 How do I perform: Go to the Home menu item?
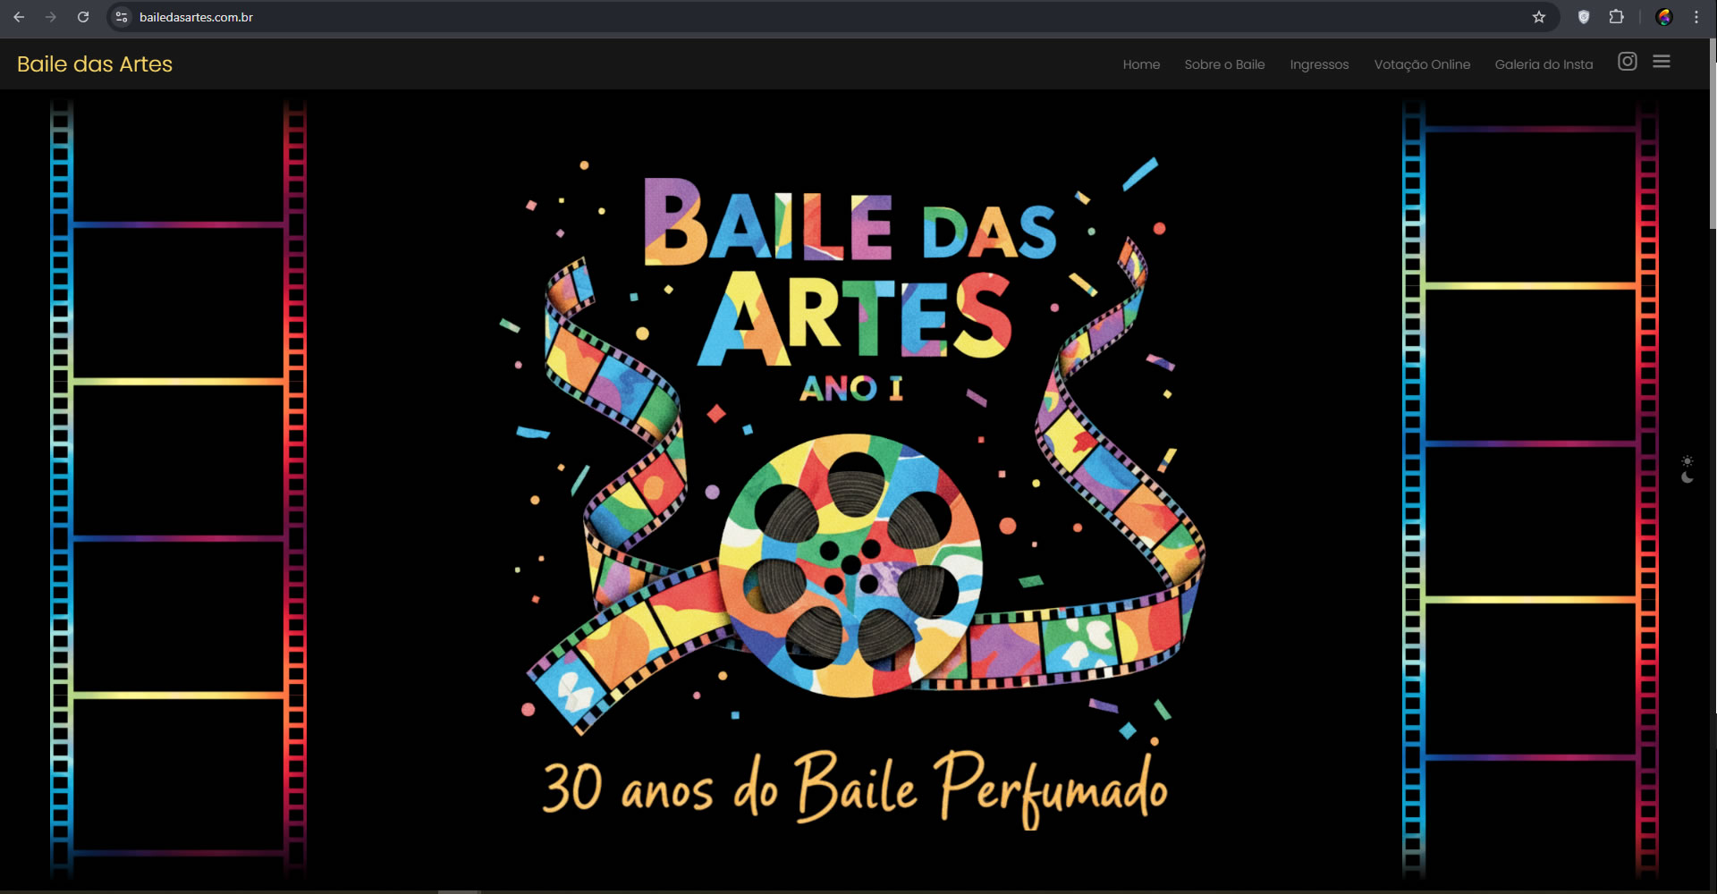(1141, 64)
